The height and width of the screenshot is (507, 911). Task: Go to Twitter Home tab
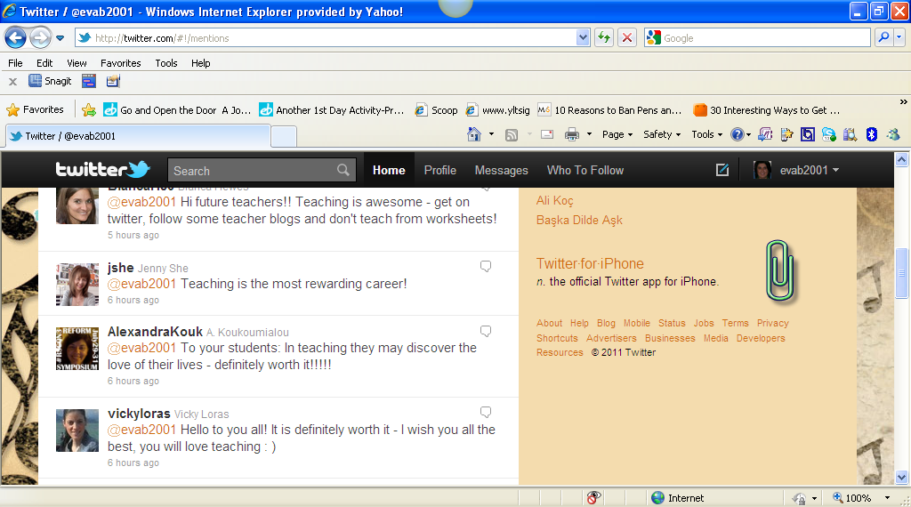pos(389,170)
